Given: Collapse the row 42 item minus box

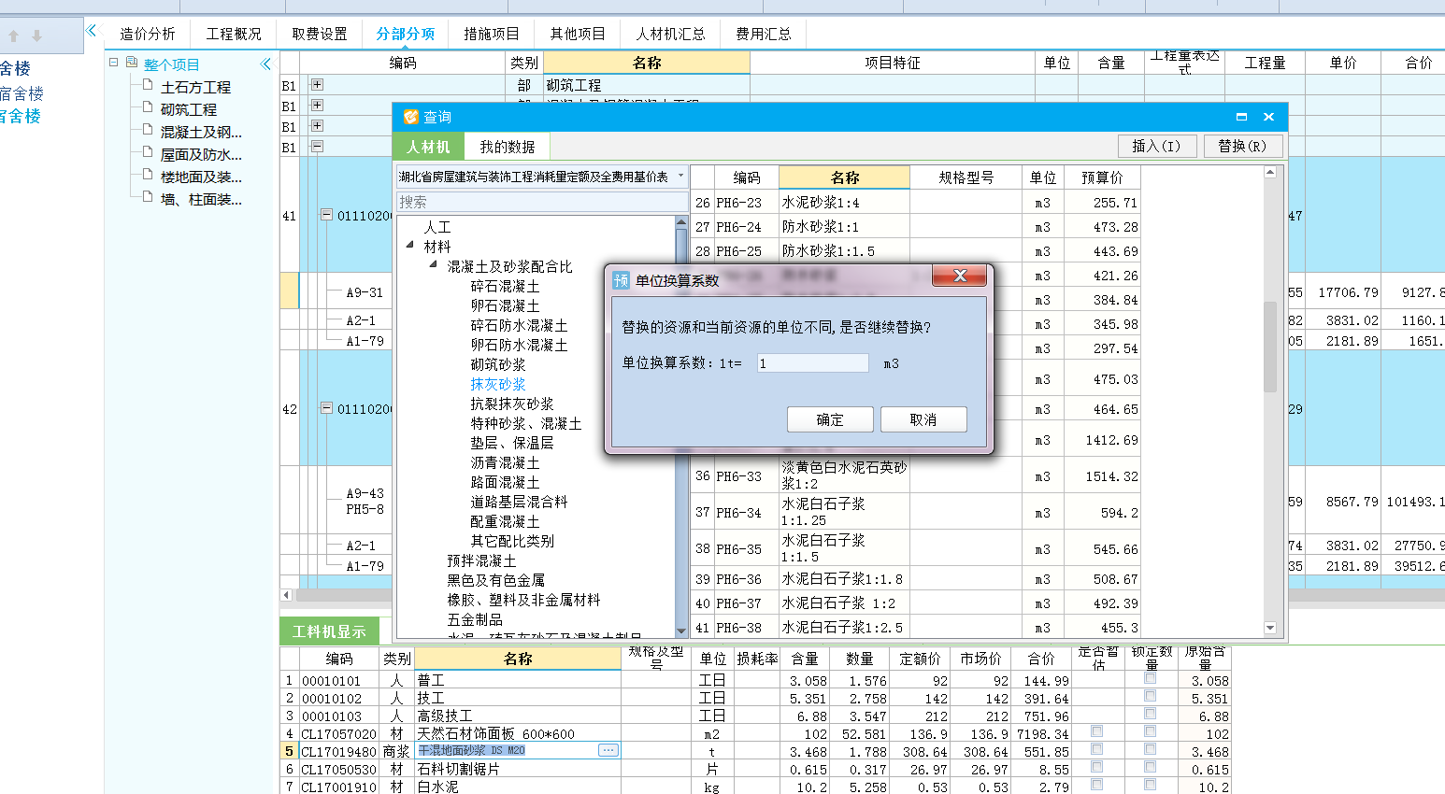Looking at the screenshot, I should click(326, 408).
